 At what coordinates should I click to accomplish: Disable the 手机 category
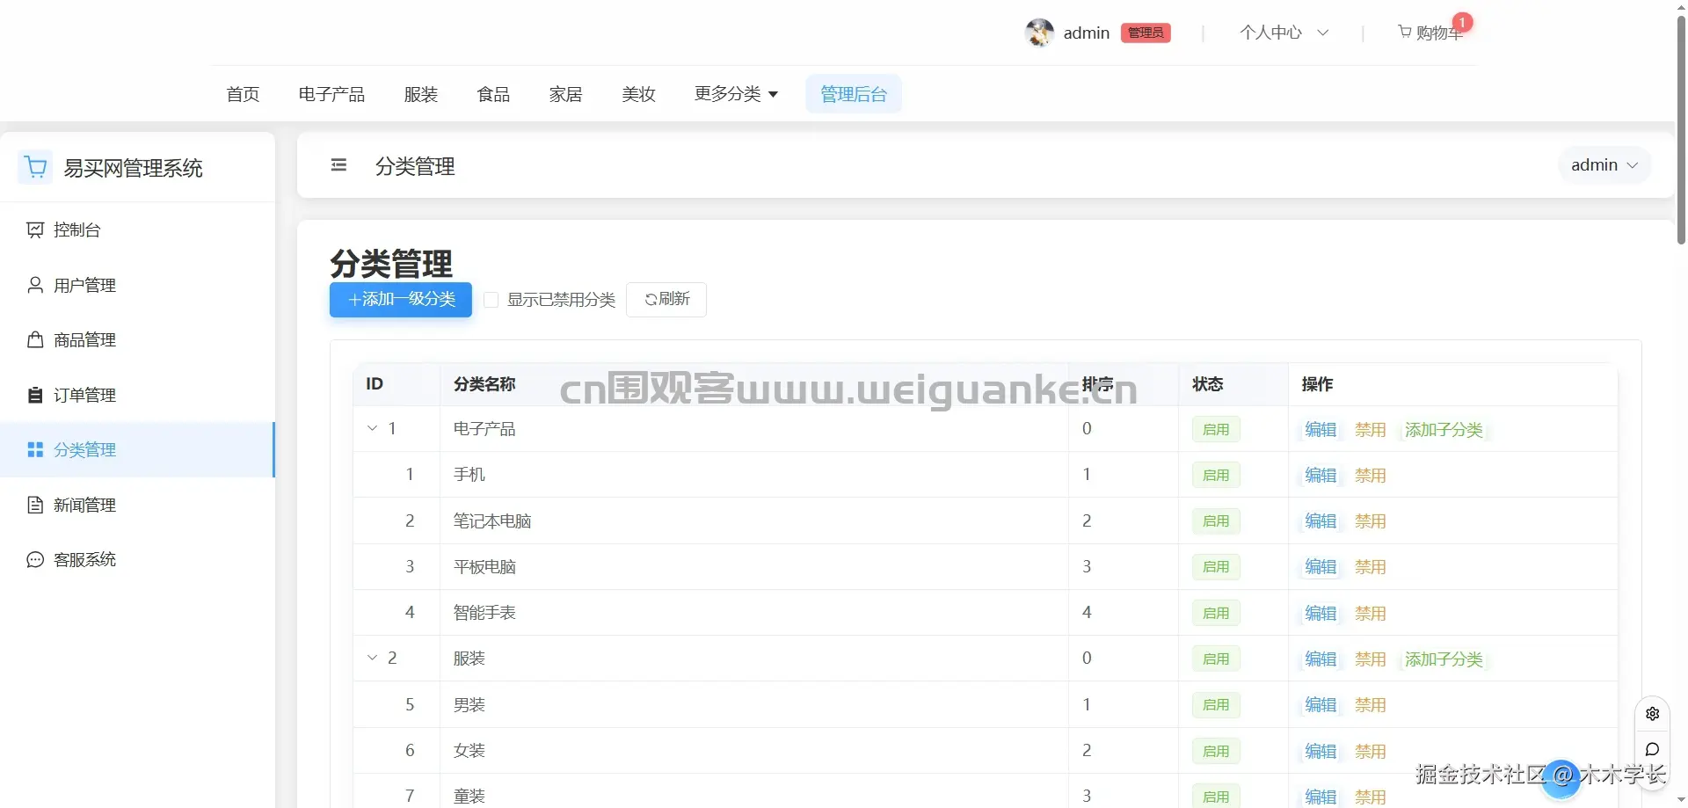1371,475
